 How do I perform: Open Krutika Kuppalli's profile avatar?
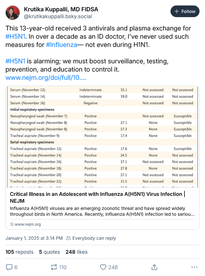point(12,13)
